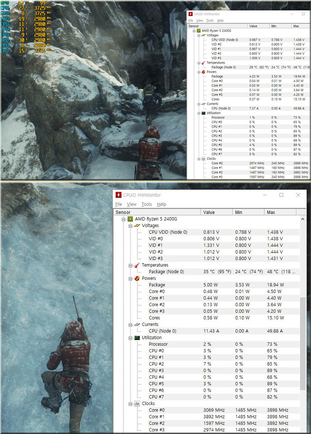Click the Currents wave icon in the large window

(x=137, y=324)
